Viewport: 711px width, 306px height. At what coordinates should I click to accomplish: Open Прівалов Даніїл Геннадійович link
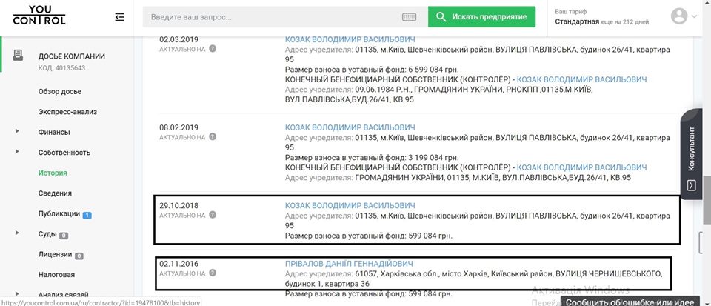coord(349,264)
